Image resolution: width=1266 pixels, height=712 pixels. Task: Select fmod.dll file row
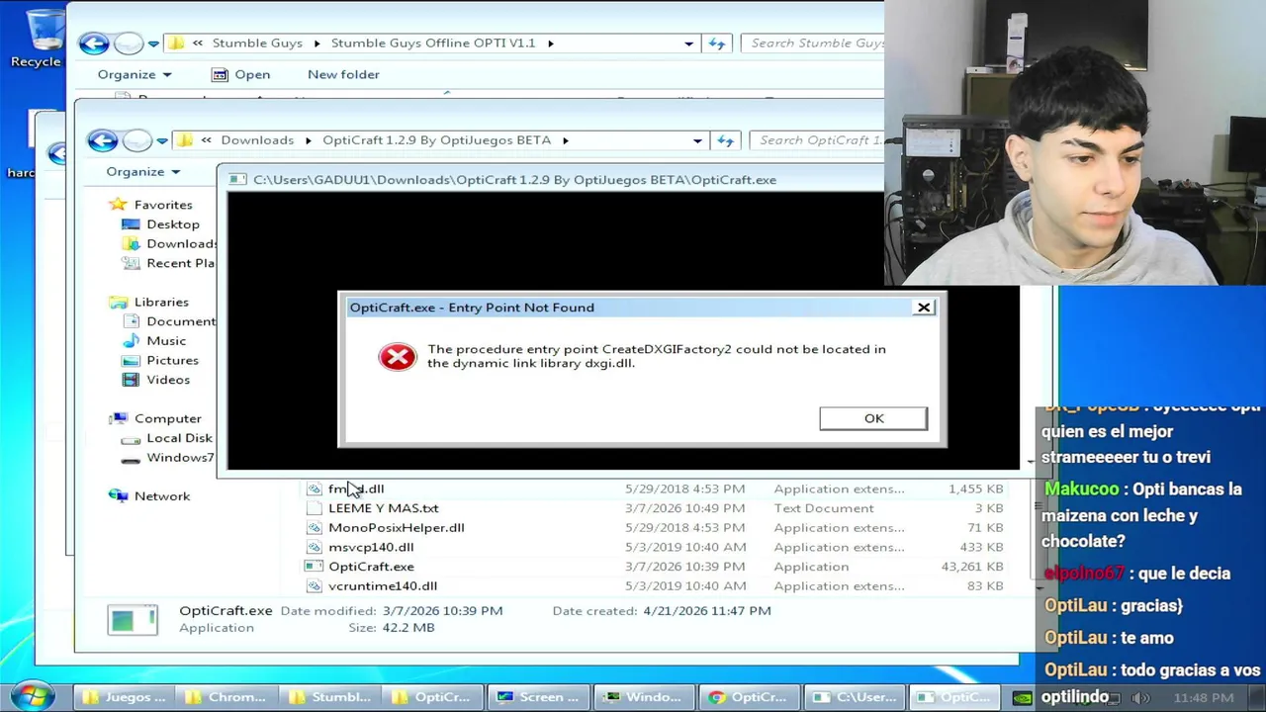[x=655, y=489]
